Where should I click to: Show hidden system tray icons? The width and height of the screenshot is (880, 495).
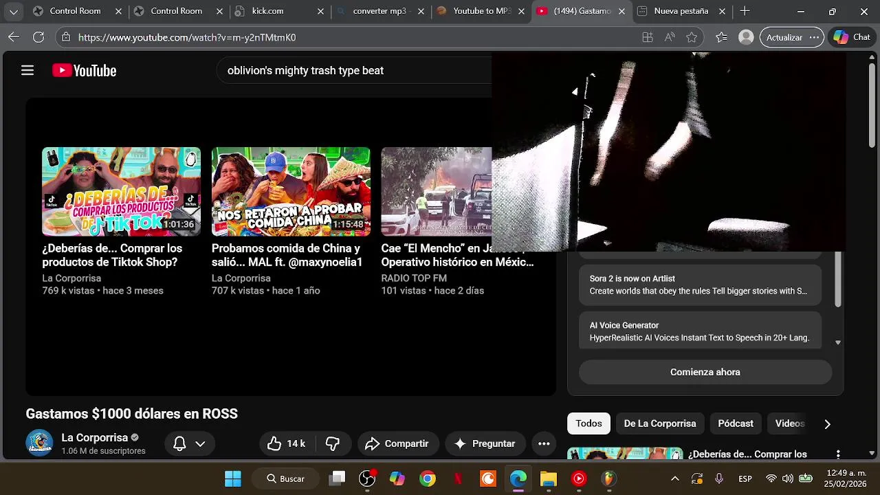point(675,478)
